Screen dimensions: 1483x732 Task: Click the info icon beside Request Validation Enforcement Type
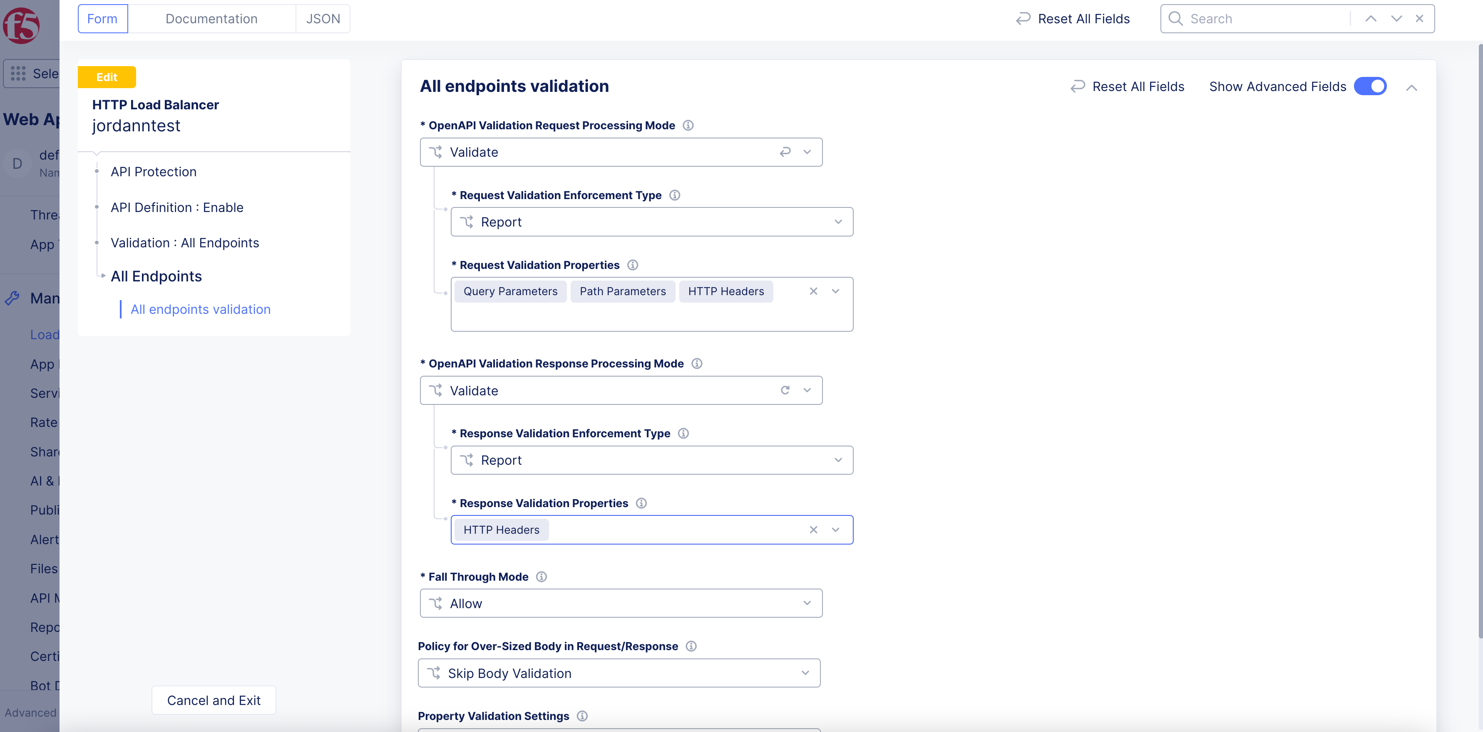tap(675, 195)
